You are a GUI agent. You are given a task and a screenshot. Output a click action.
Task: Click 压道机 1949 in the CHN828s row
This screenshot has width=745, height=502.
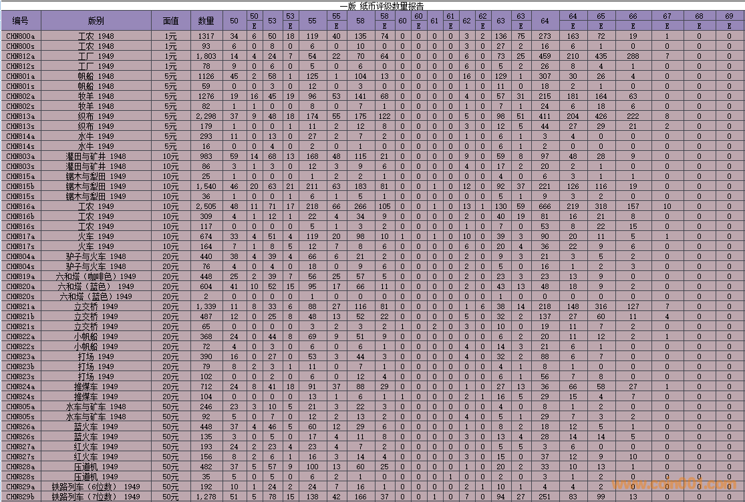click(x=96, y=477)
